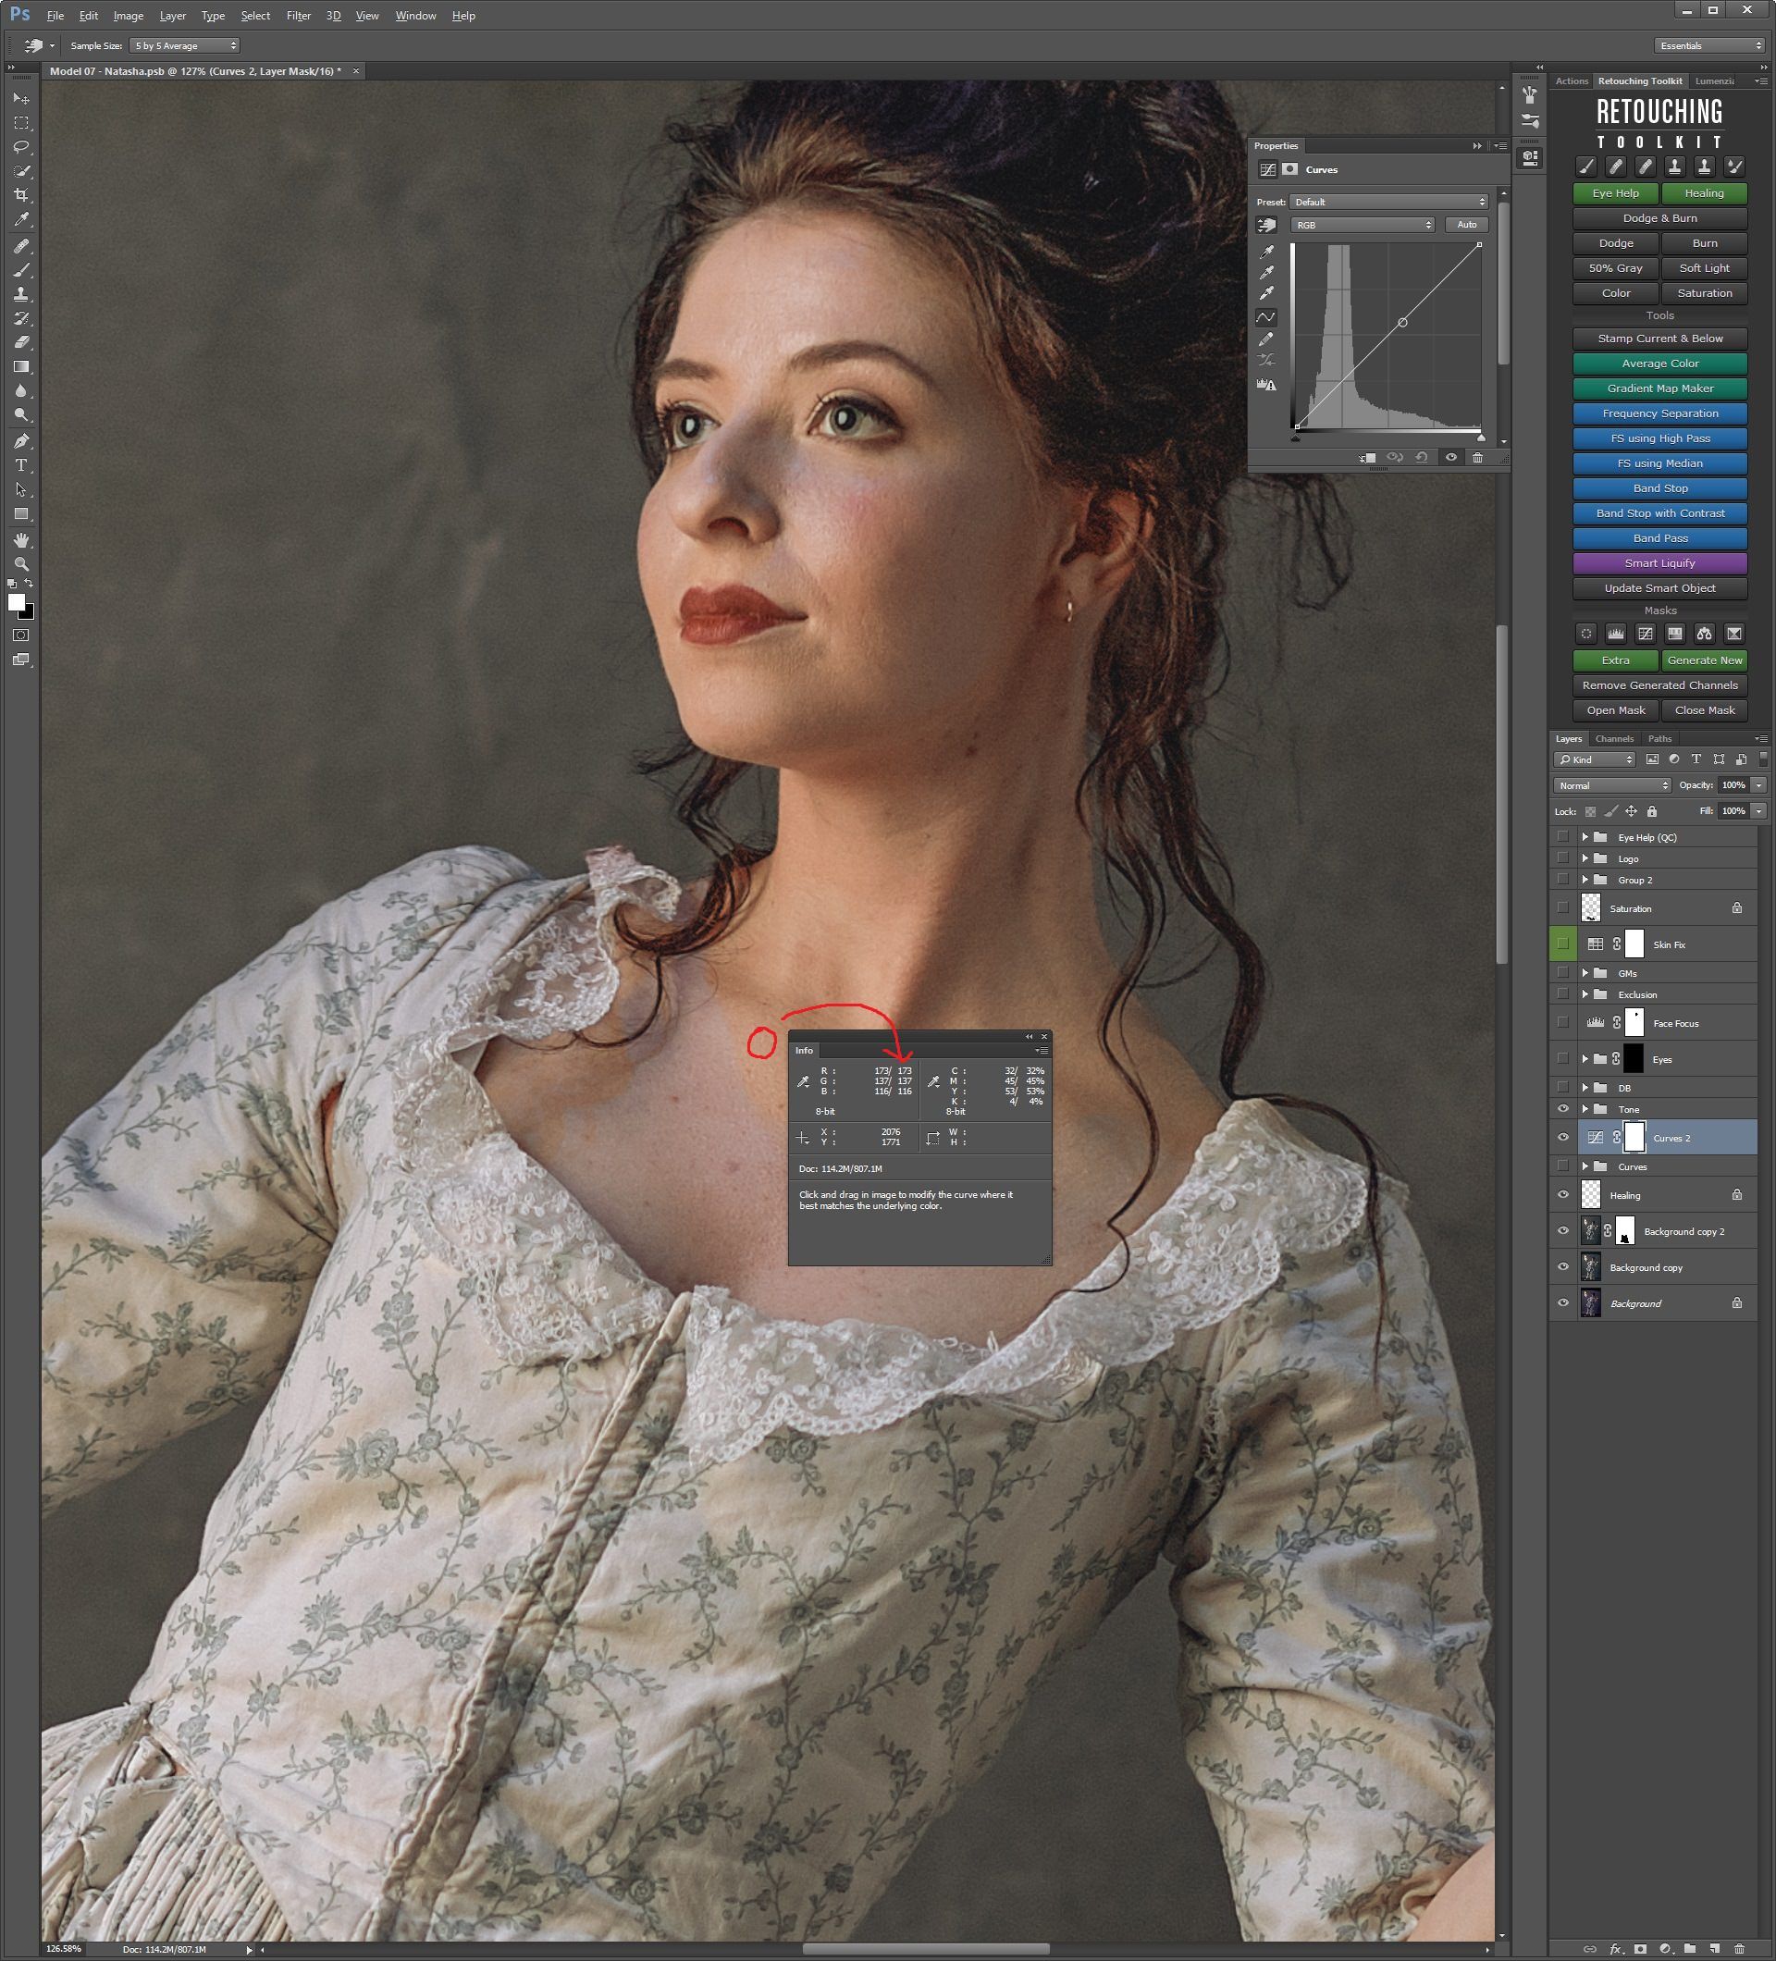Image resolution: width=1776 pixels, height=1961 pixels.
Task: Show the Skin Fix layer
Action: [1563, 943]
